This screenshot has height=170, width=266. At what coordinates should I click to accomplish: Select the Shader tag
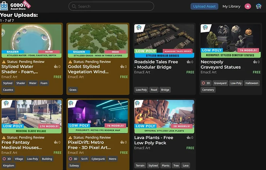tap(21, 83)
